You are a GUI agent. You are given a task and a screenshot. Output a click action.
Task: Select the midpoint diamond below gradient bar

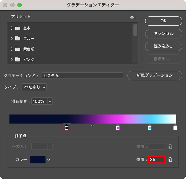coord(92,125)
